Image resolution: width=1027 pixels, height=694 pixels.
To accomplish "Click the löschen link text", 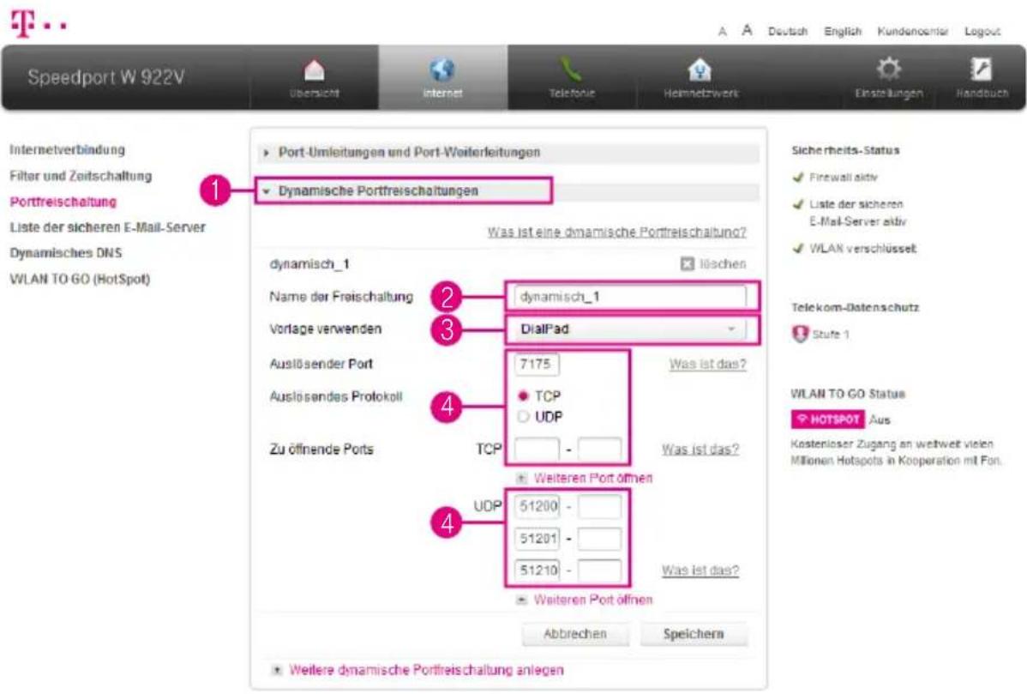I will [723, 264].
